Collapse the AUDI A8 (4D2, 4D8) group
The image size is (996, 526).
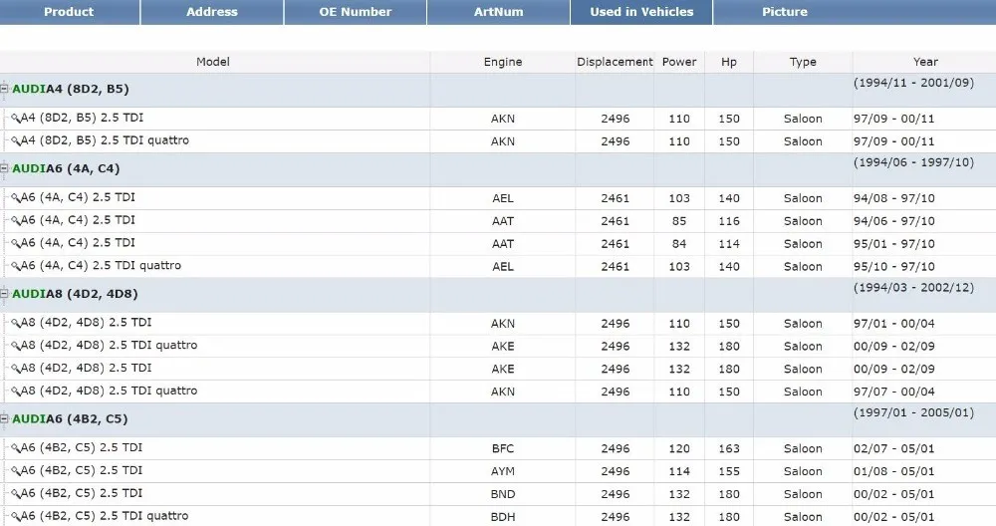pyautogui.click(x=4, y=294)
